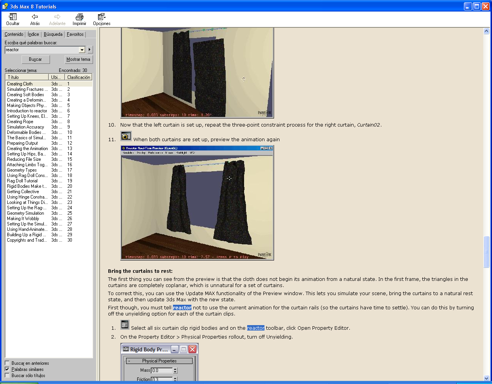492x384 pixels.
Task: Select the 'Creating a Deformin...' result
Action: (26, 100)
